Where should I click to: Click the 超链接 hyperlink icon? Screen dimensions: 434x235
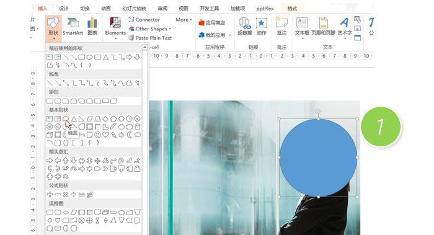[245, 26]
